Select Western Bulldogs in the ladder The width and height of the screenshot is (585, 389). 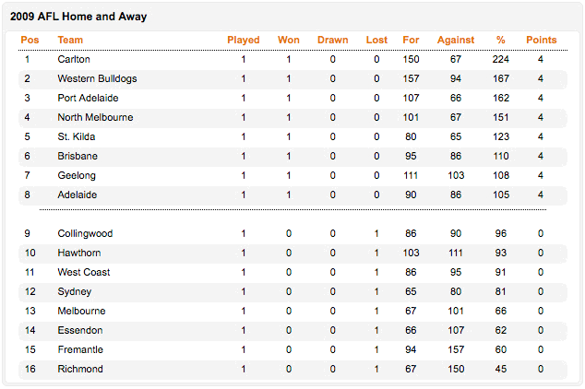click(x=97, y=79)
